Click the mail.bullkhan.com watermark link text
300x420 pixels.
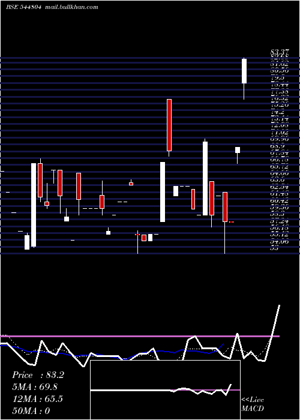pos(71,7)
